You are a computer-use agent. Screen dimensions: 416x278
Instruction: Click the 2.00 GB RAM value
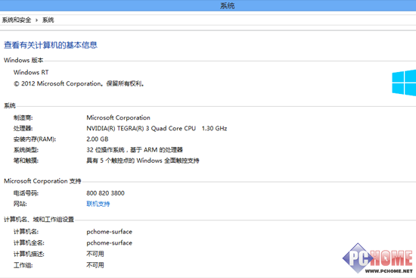tap(98, 139)
